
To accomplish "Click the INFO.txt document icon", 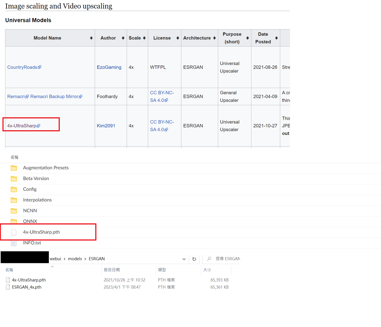I will 14,243.
